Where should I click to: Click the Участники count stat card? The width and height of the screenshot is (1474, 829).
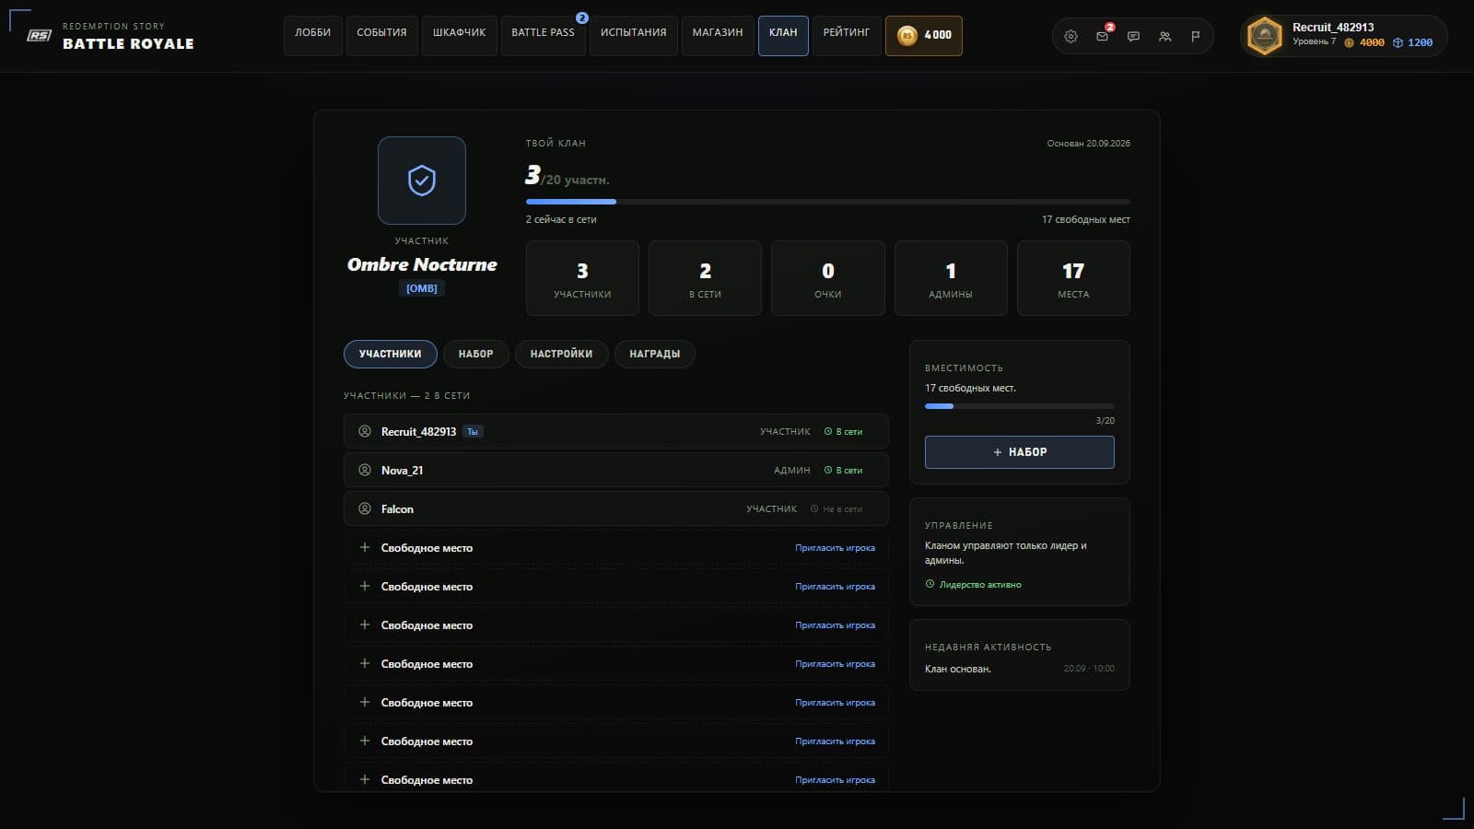coord(582,278)
